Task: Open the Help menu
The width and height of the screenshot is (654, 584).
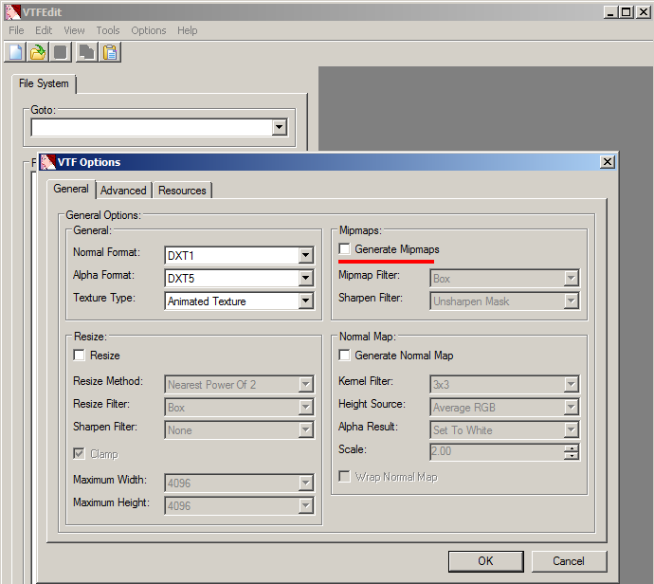Action: [188, 30]
